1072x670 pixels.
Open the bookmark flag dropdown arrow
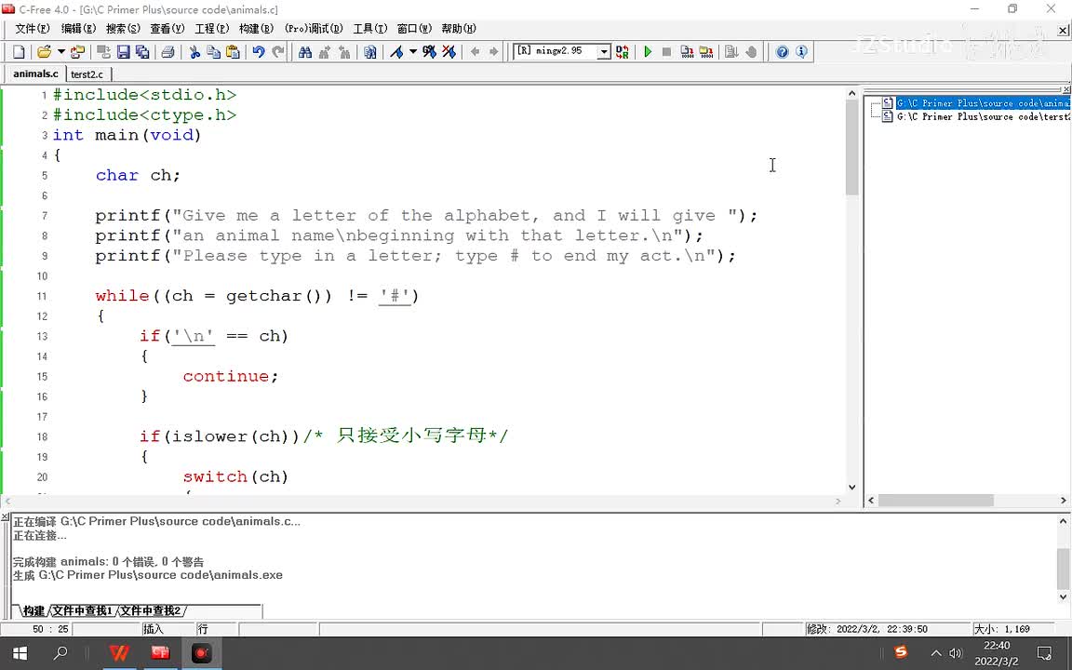pos(413,52)
